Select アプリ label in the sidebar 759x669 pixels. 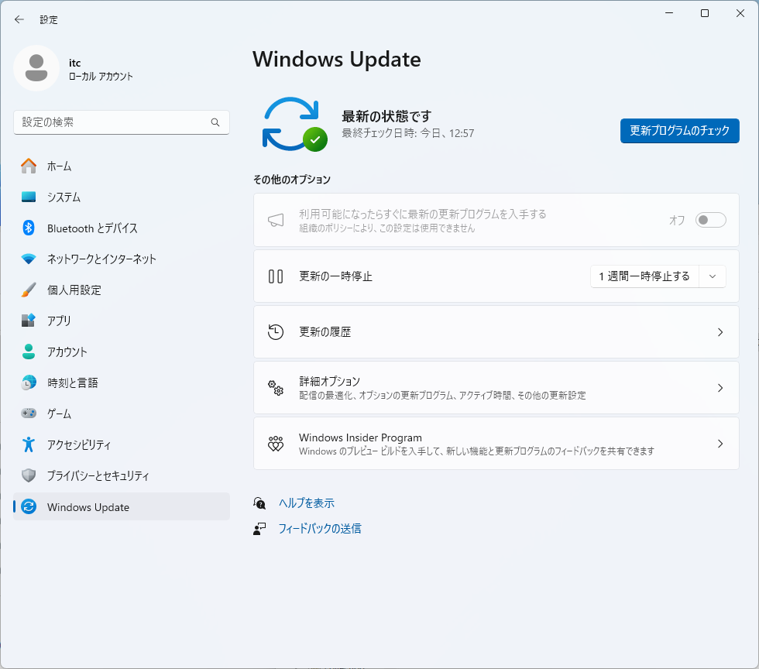[x=59, y=321]
